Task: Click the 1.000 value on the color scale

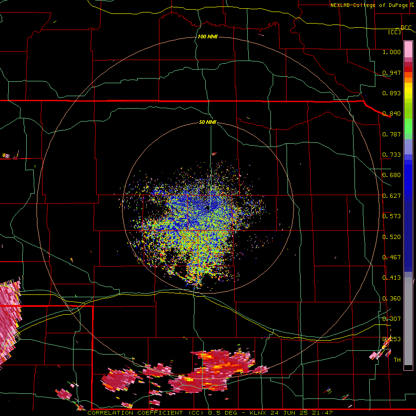Action: pos(392,52)
